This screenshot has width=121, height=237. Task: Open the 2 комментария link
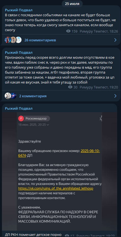33,96
